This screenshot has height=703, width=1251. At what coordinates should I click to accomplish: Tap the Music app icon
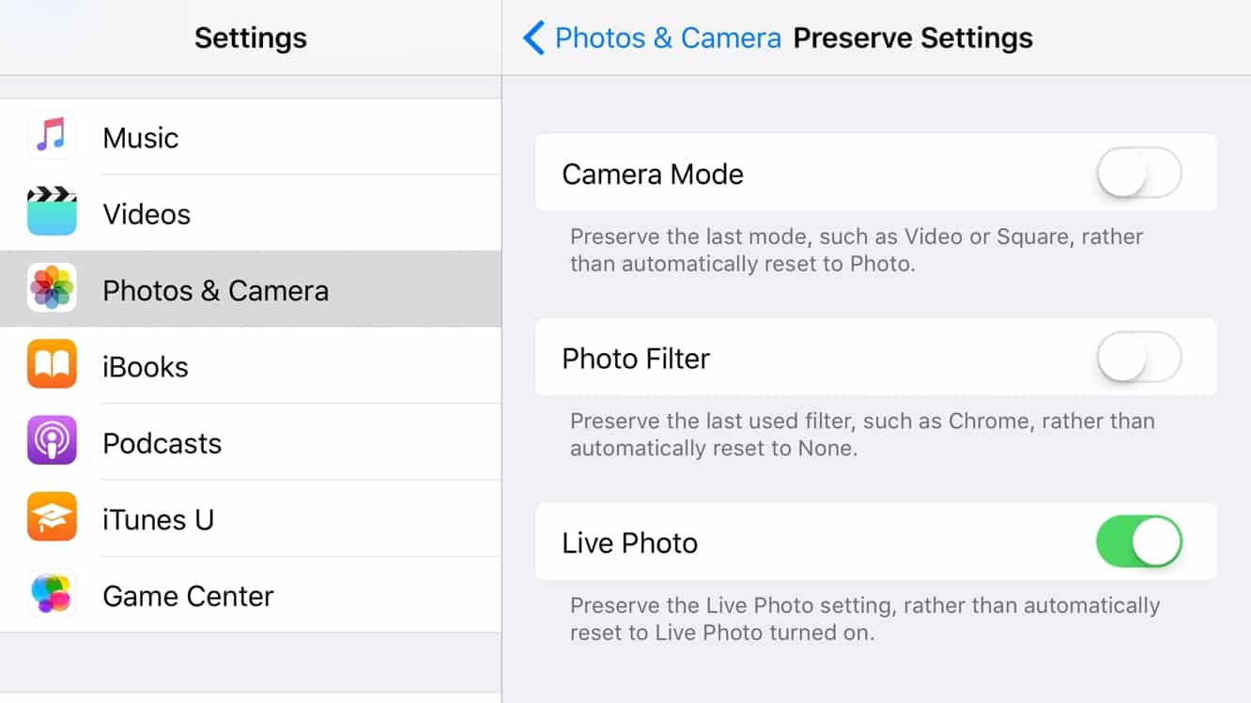point(52,136)
